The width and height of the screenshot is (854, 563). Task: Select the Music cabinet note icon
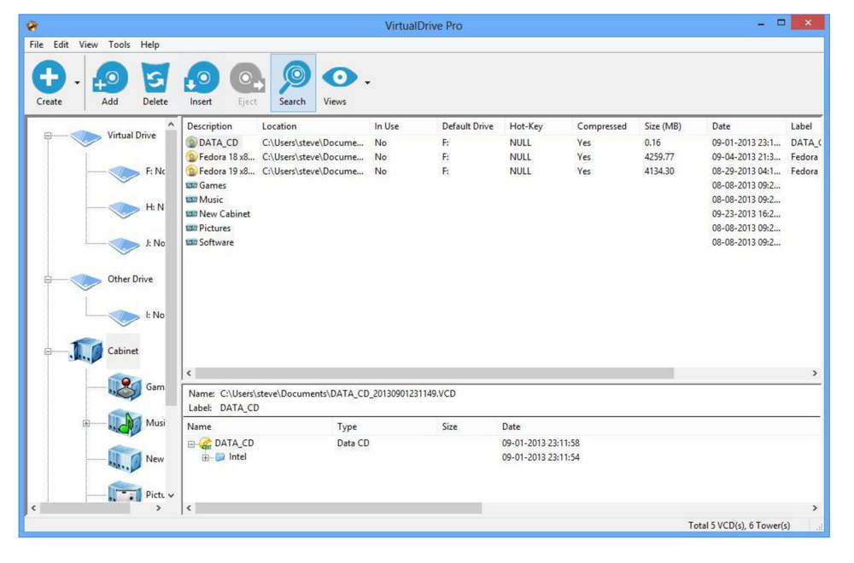click(x=125, y=422)
